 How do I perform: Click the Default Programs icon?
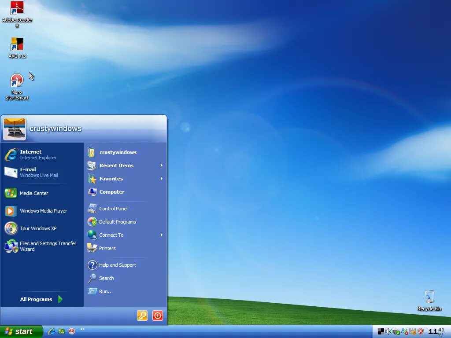(92, 222)
